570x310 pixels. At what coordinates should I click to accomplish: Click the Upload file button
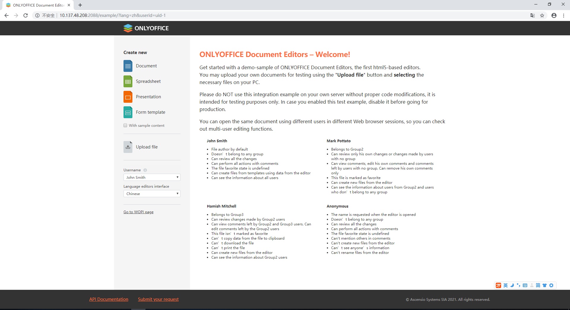coord(141,147)
